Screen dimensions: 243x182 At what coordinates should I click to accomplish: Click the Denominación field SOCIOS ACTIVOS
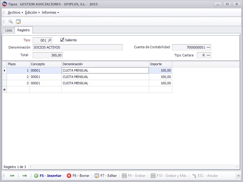click(78, 47)
